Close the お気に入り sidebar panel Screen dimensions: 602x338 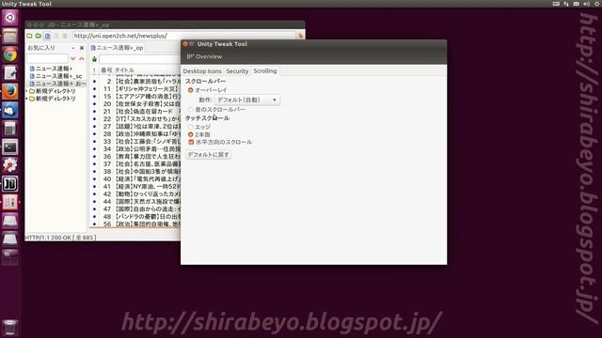point(82,48)
